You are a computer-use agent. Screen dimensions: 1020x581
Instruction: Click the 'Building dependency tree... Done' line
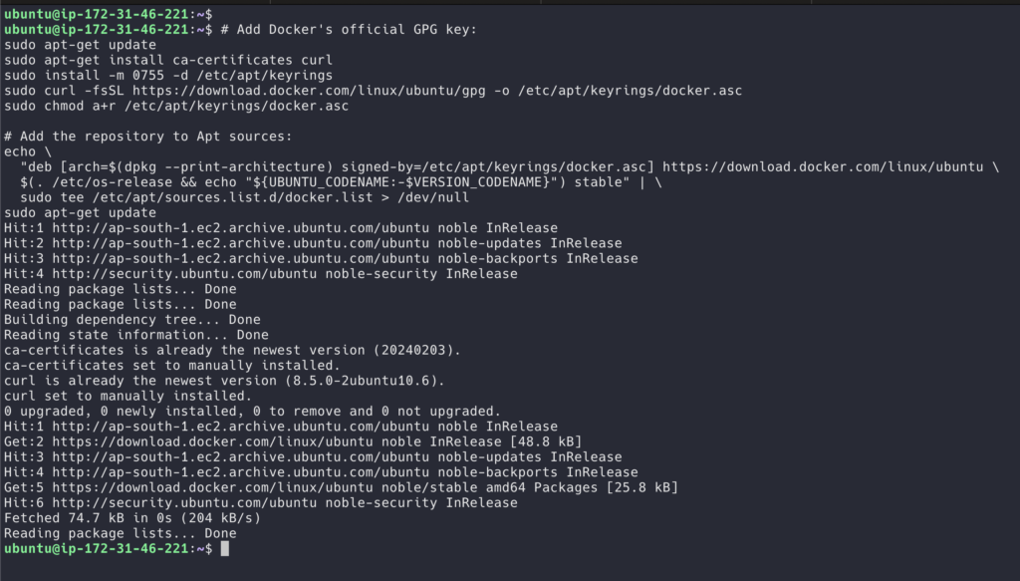point(132,320)
